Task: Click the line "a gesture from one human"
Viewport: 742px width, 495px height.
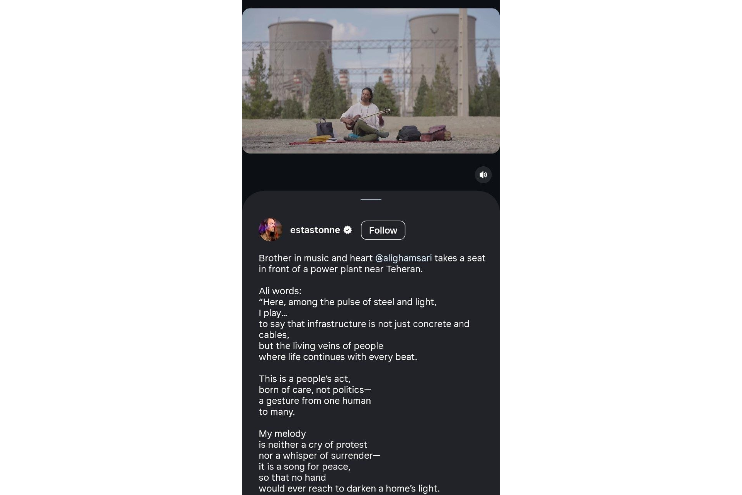Action: [315, 401]
